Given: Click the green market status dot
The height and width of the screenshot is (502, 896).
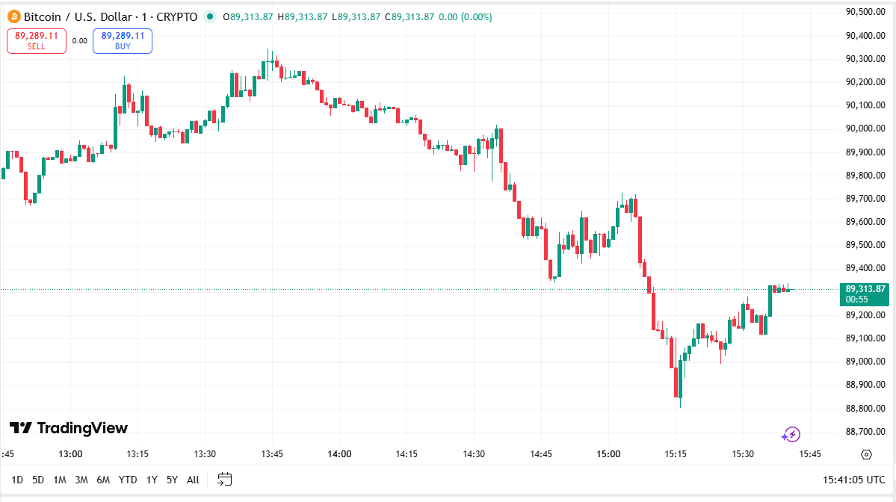Looking at the screenshot, I should pos(209,16).
